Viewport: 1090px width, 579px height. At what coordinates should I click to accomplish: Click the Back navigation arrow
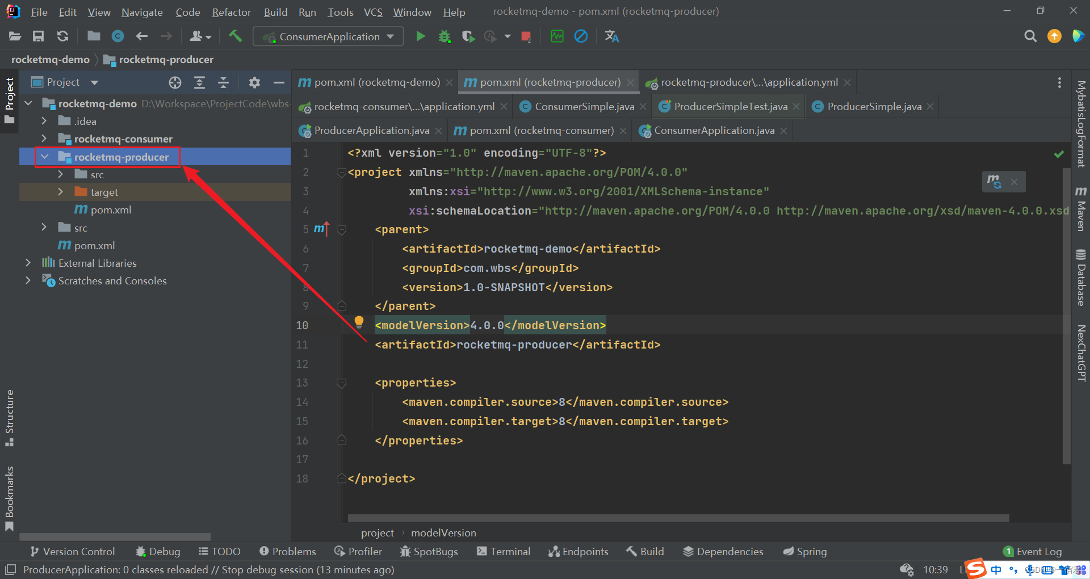[x=142, y=36]
